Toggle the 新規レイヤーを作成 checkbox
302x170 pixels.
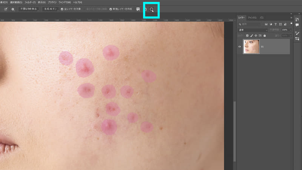coord(111,9)
